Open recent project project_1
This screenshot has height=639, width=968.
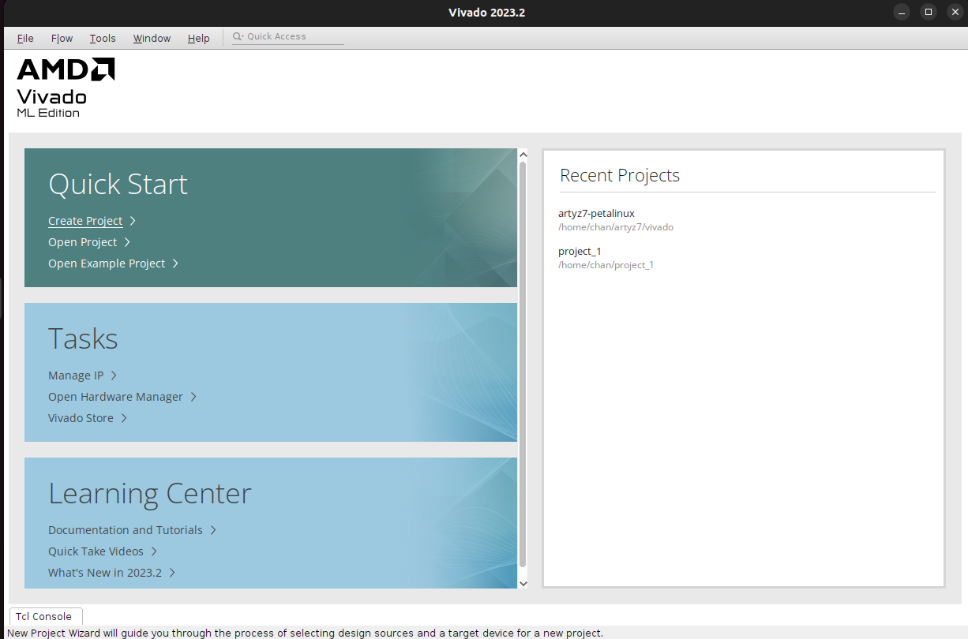pos(580,251)
